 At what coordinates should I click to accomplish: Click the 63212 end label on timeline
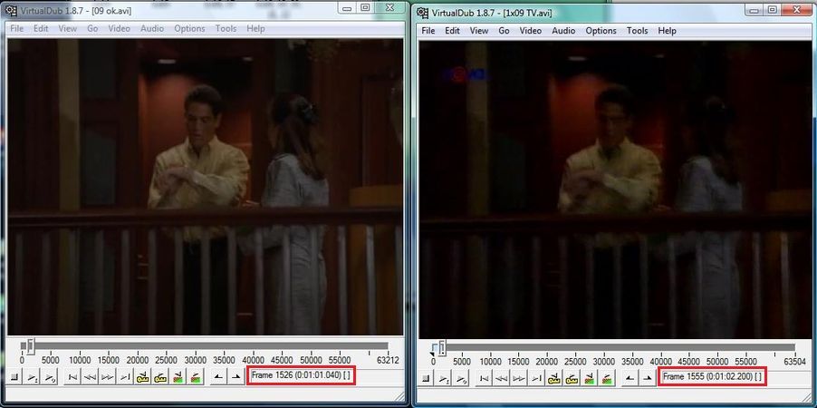[x=388, y=360]
